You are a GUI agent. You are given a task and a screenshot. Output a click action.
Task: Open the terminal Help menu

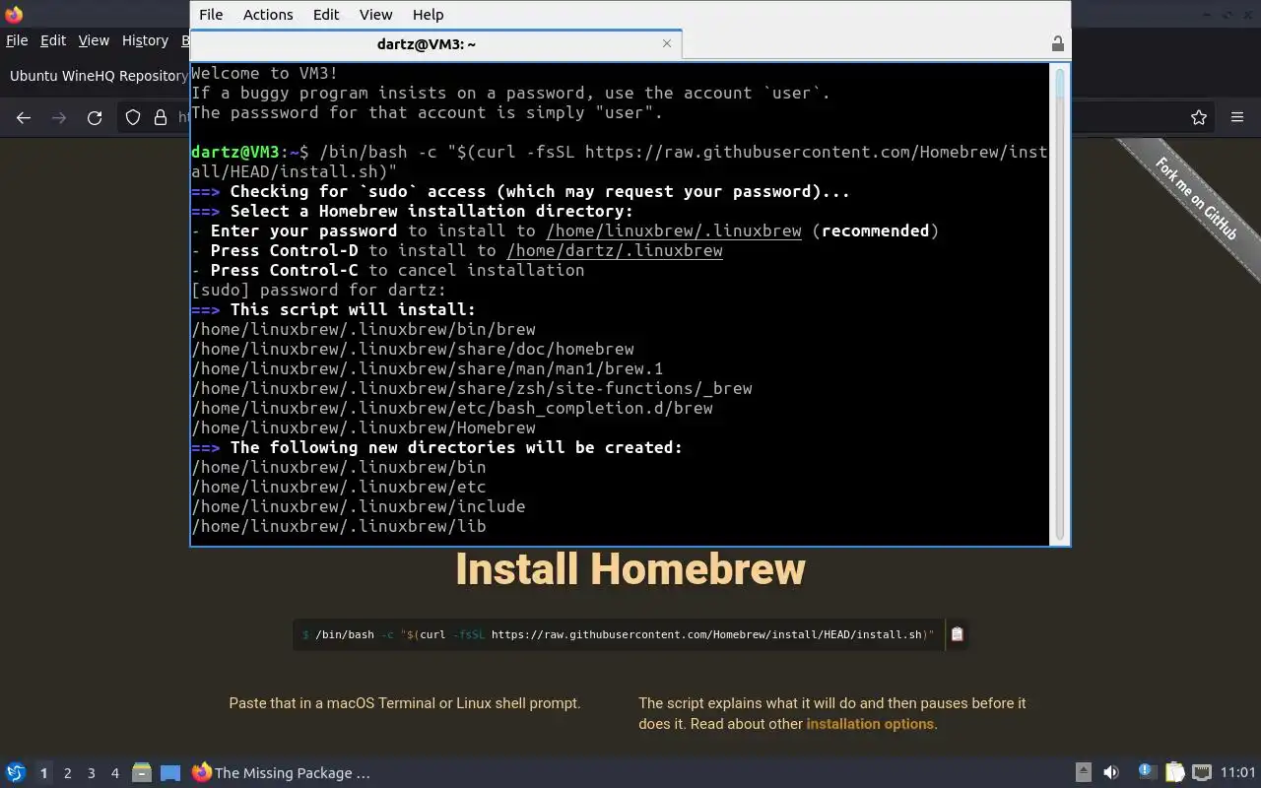point(428,15)
